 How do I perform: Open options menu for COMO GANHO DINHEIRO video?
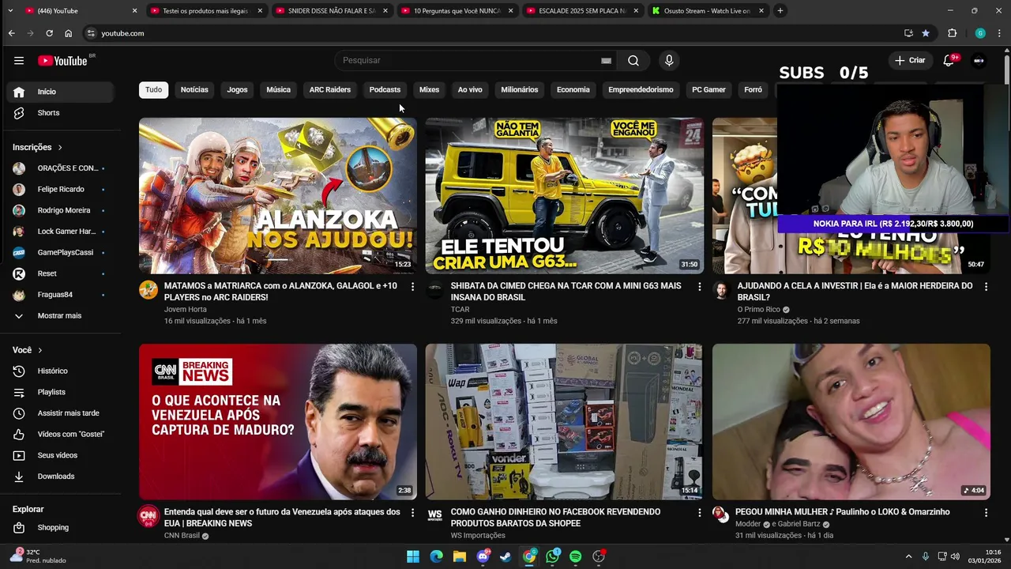click(699, 512)
